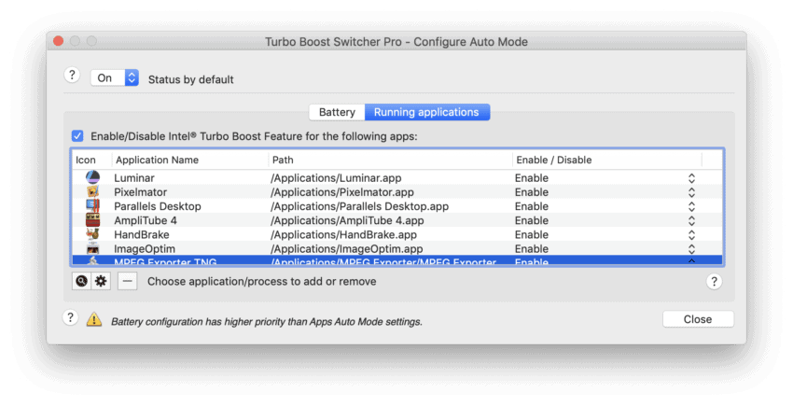Click the Icon column header
793x406 pixels.
pos(91,160)
